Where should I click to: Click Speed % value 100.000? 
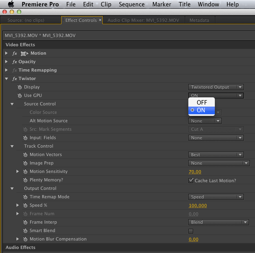coord(198,206)
